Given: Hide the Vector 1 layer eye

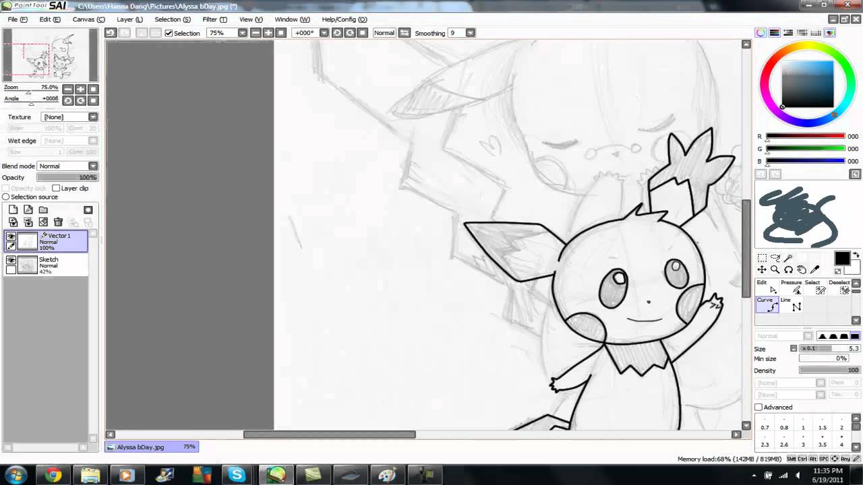Looking at the screenshot, I should [11, 236].
